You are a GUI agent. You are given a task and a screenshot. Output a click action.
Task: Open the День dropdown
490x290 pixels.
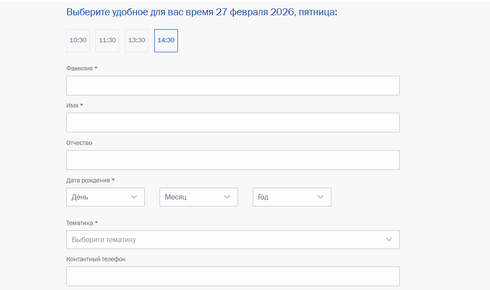coord(100,197)
